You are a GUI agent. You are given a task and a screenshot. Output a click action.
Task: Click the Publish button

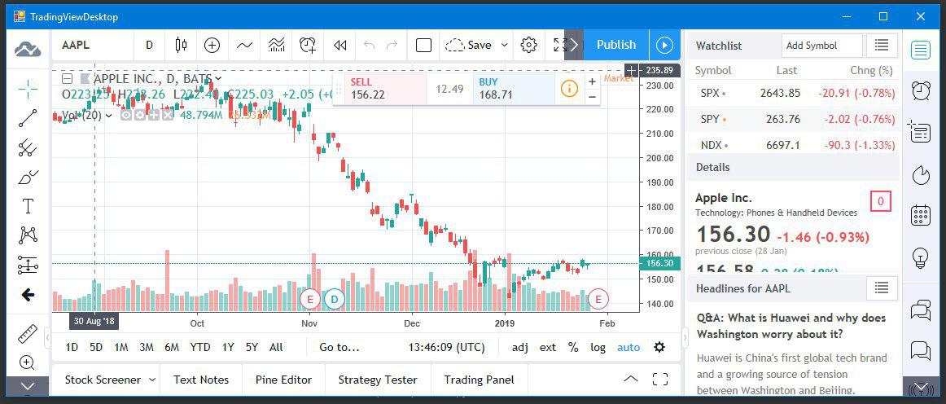616,45
